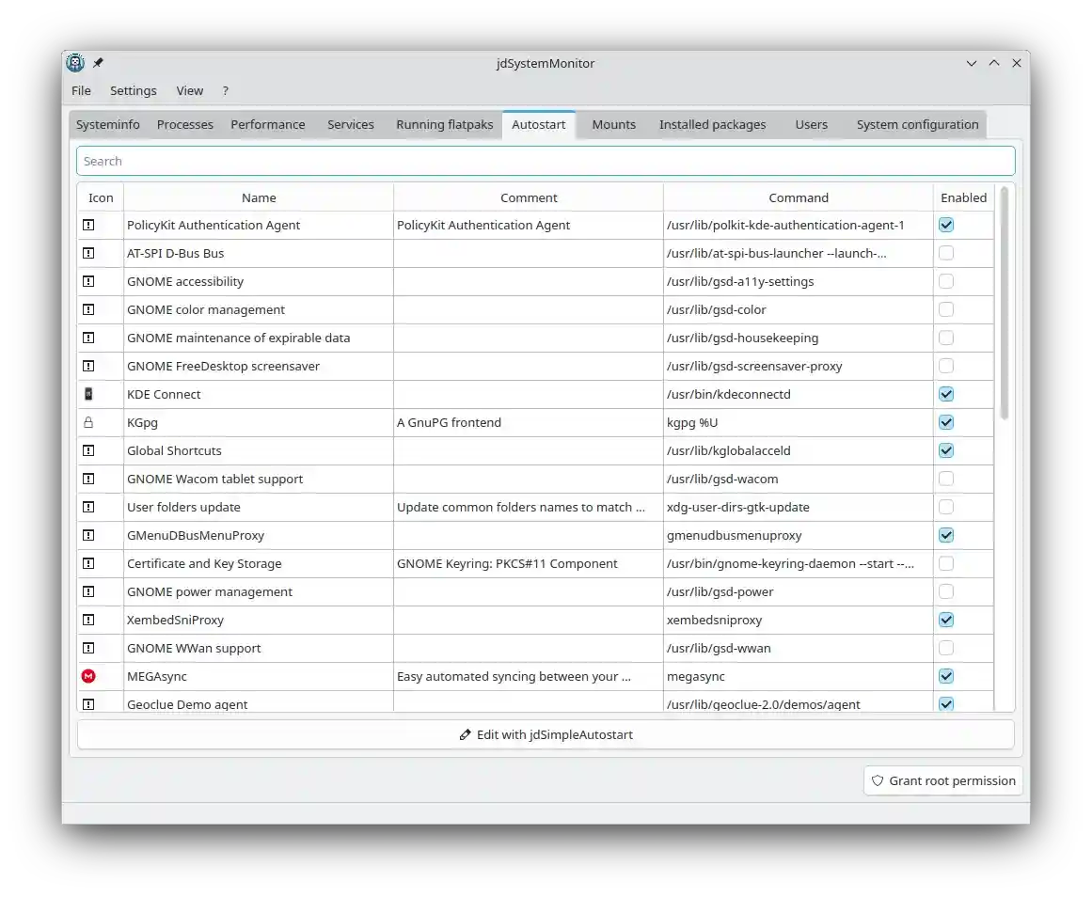Select the A GnuPG frontend comment cell
Viewport: 1092px width, 897px height.
coord(529,422)
